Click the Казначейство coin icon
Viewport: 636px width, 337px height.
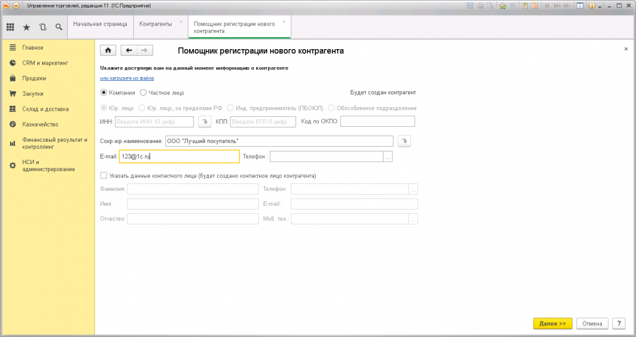[x=12, y=124]
